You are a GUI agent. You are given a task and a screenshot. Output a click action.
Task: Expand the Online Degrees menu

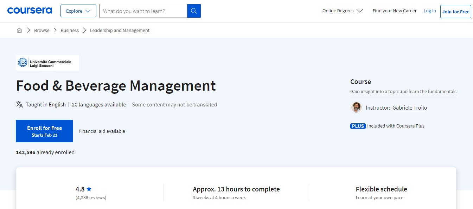tap(343, 11)
